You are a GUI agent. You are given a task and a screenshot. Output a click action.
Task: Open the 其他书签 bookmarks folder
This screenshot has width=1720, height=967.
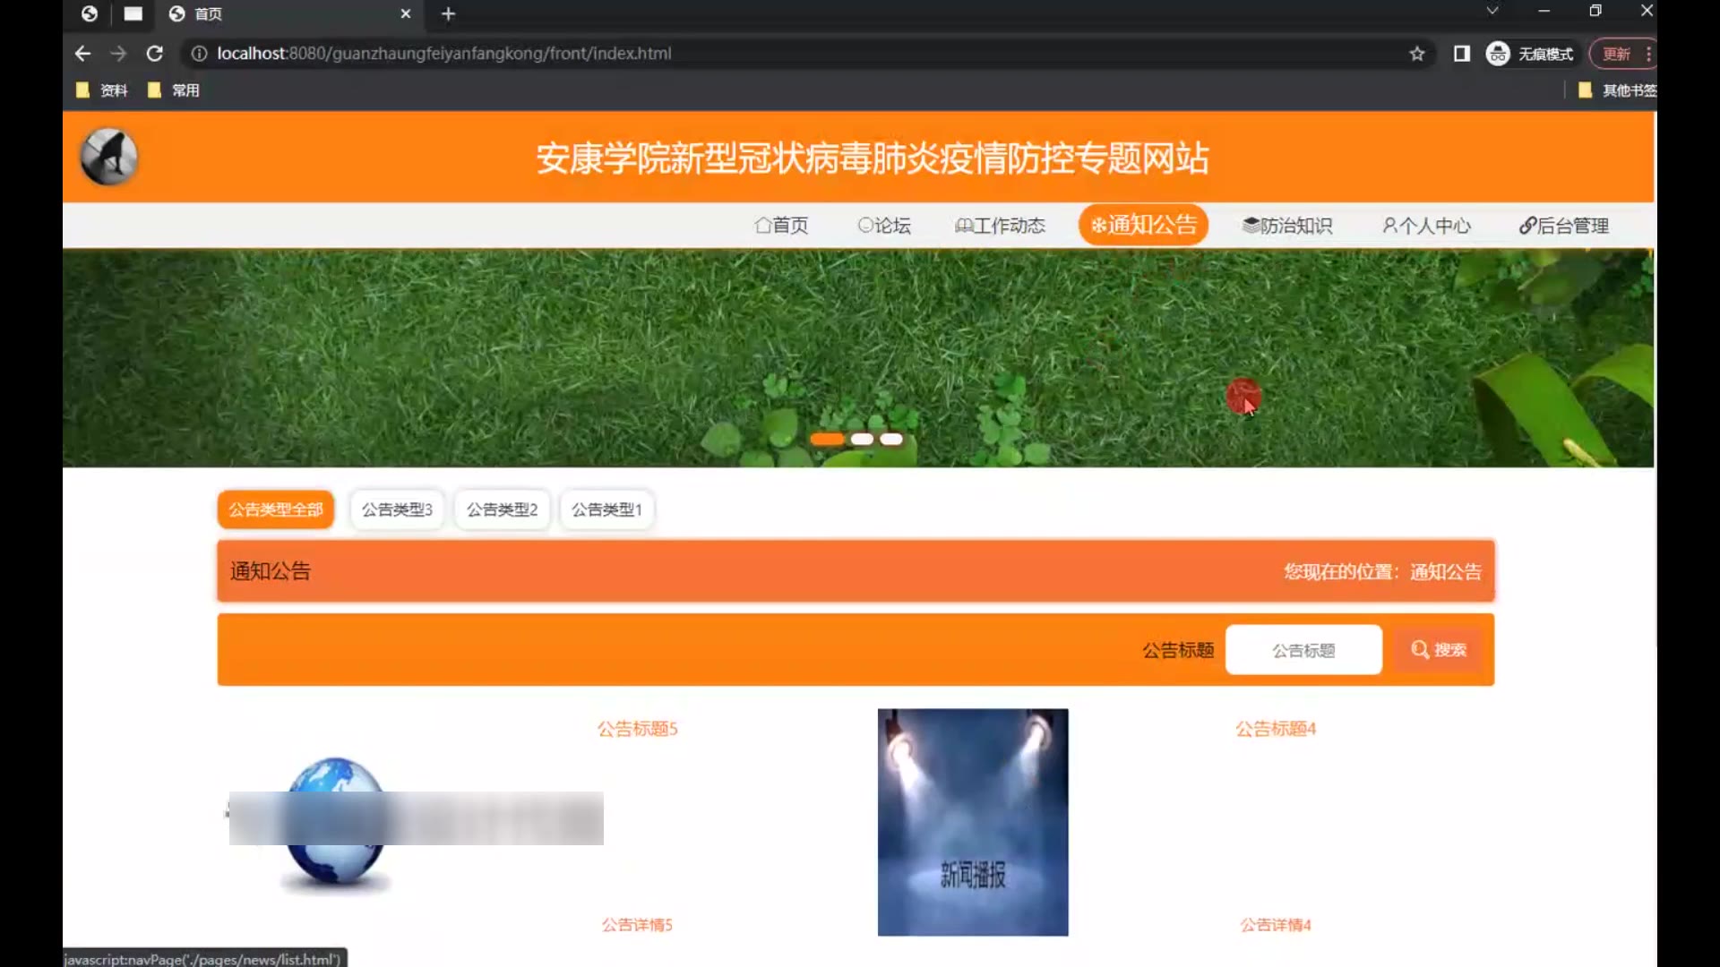tap(1617, 90)
